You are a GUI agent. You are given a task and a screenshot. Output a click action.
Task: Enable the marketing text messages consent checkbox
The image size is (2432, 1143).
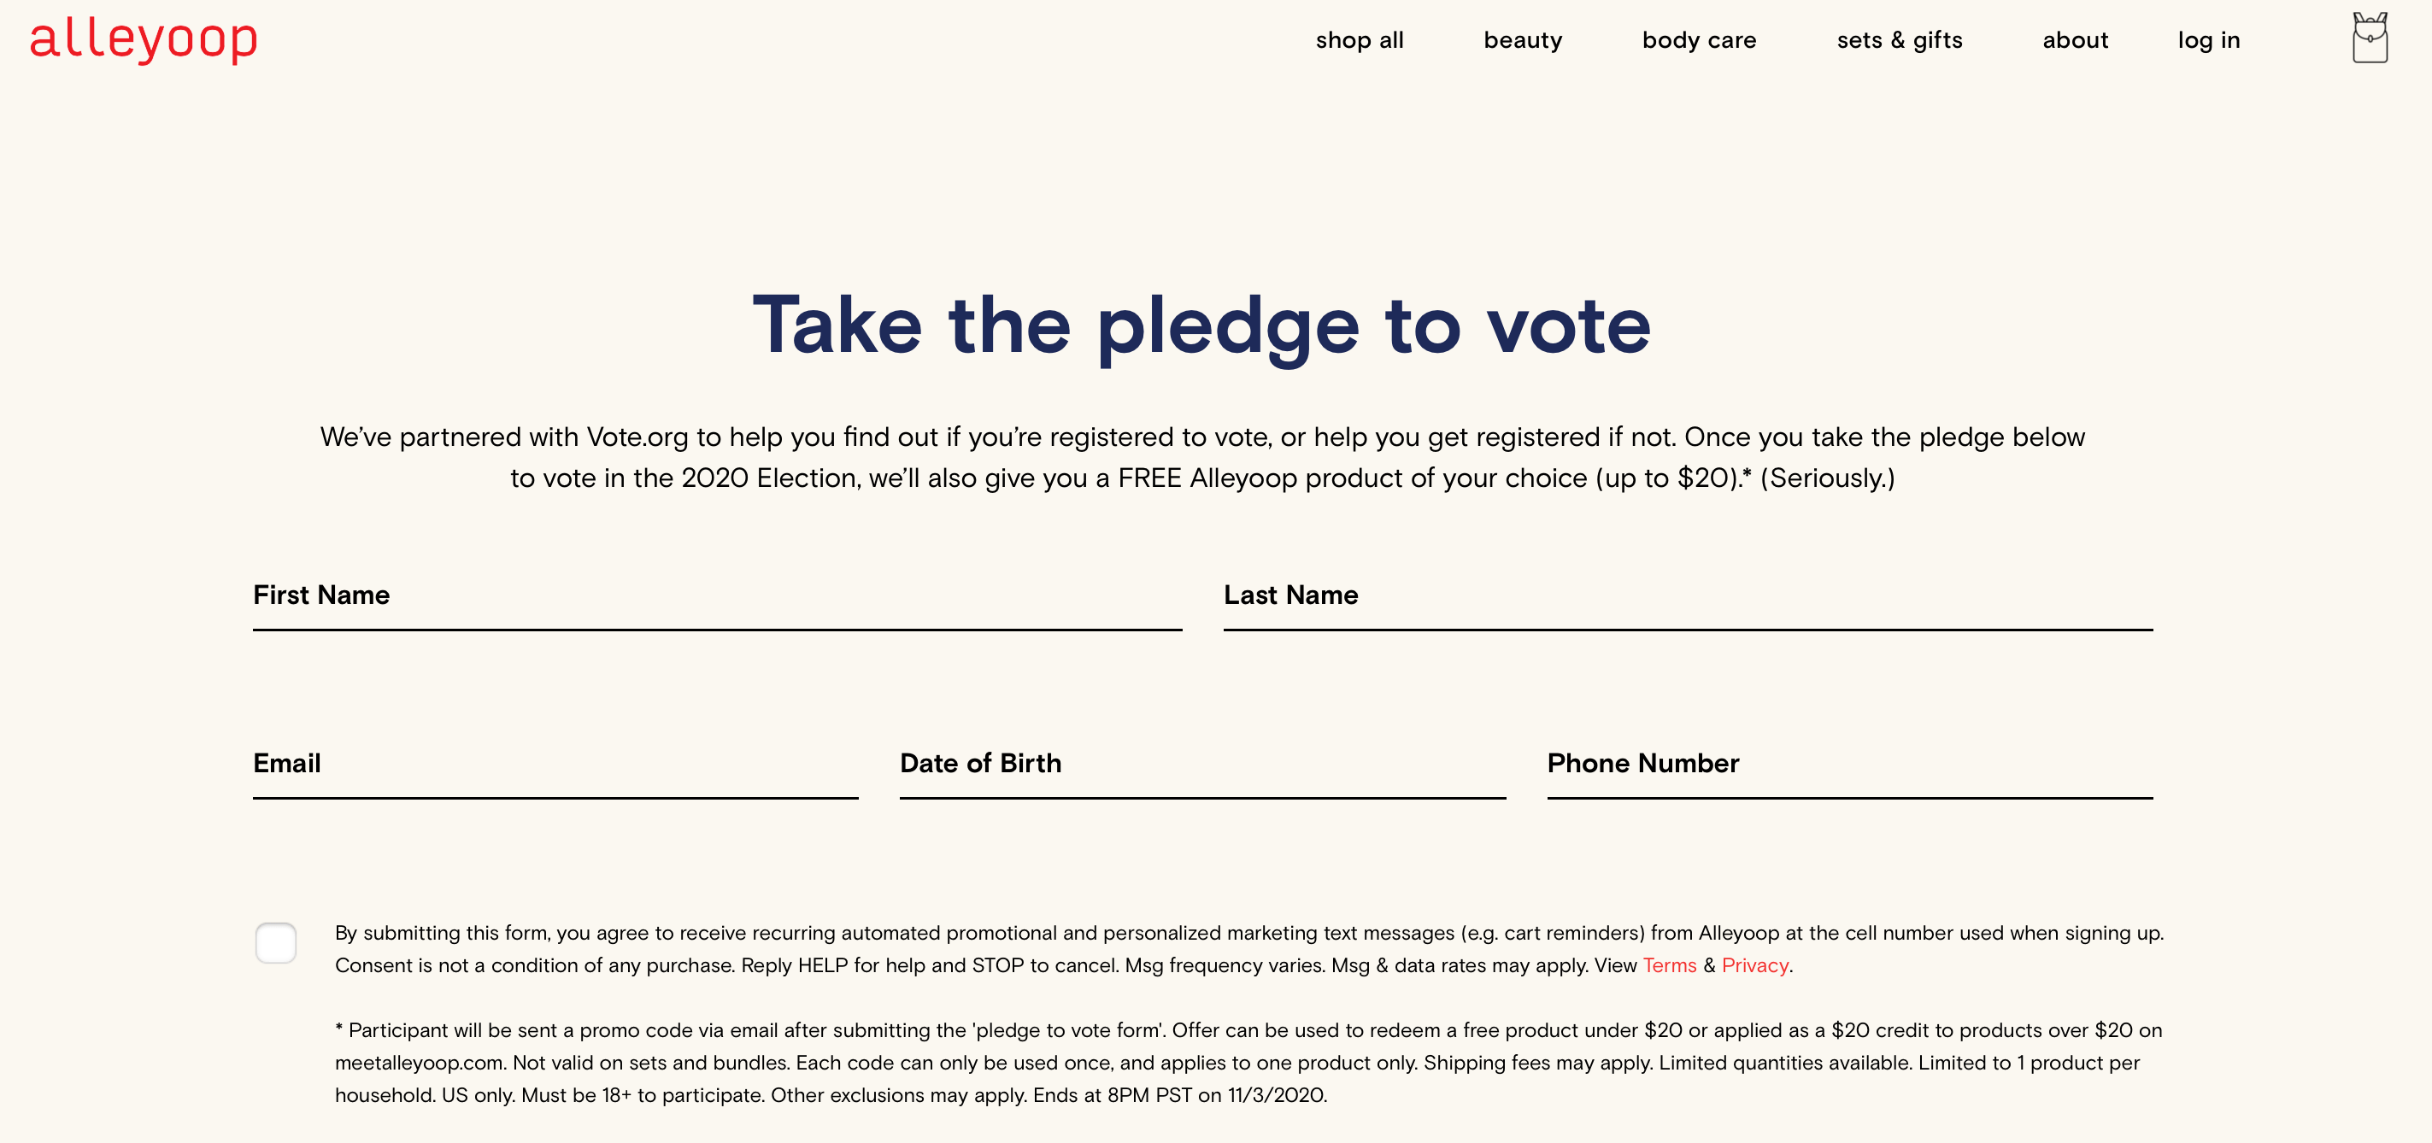click(x=276, y=944)
